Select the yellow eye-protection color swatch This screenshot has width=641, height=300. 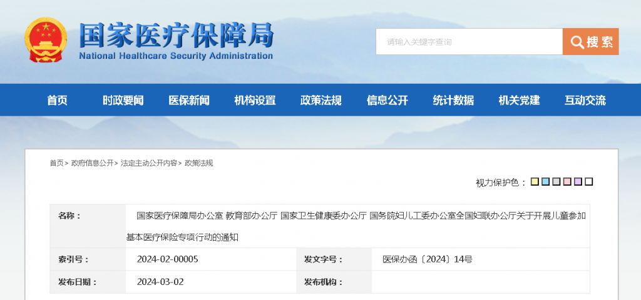[535, 182]
